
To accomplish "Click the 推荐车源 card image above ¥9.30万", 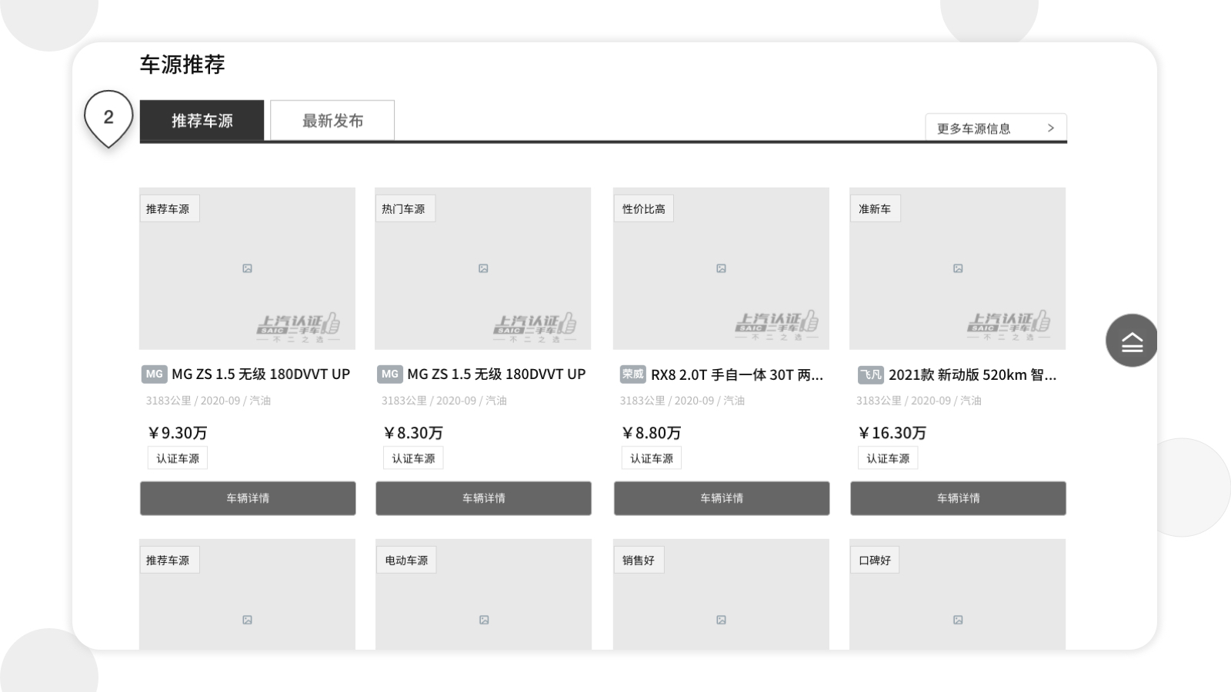I will coord(247,268).
